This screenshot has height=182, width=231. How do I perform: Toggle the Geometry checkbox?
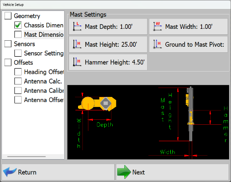[x=8, y=16]
